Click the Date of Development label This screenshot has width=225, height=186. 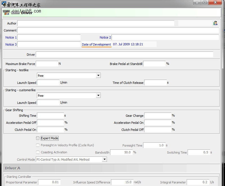click(x=96, y=44)
